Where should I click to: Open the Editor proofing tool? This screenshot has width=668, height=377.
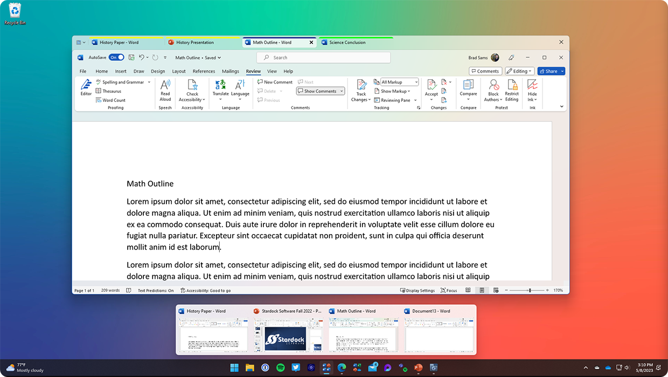coord(86,87)
